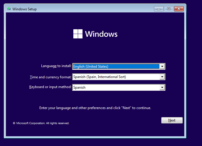202x146 pixels.
Task: Click the 'Language to install:' label
Action: tap(56, 66)
